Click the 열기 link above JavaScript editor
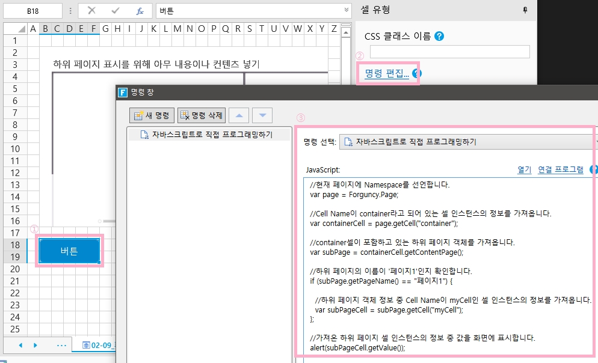The image size is (598, 363). point(524,169)
